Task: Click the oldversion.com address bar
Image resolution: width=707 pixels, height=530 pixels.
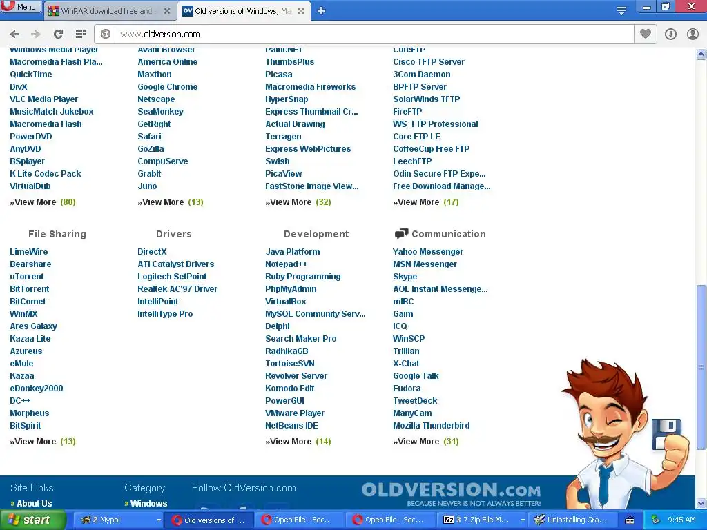Action: pos(374,34)
